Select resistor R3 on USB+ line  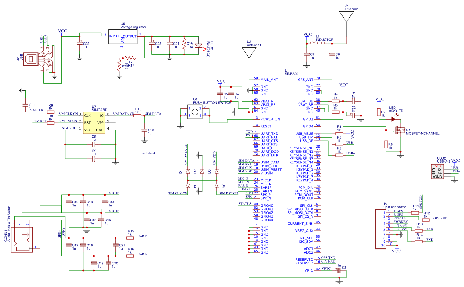339,155
